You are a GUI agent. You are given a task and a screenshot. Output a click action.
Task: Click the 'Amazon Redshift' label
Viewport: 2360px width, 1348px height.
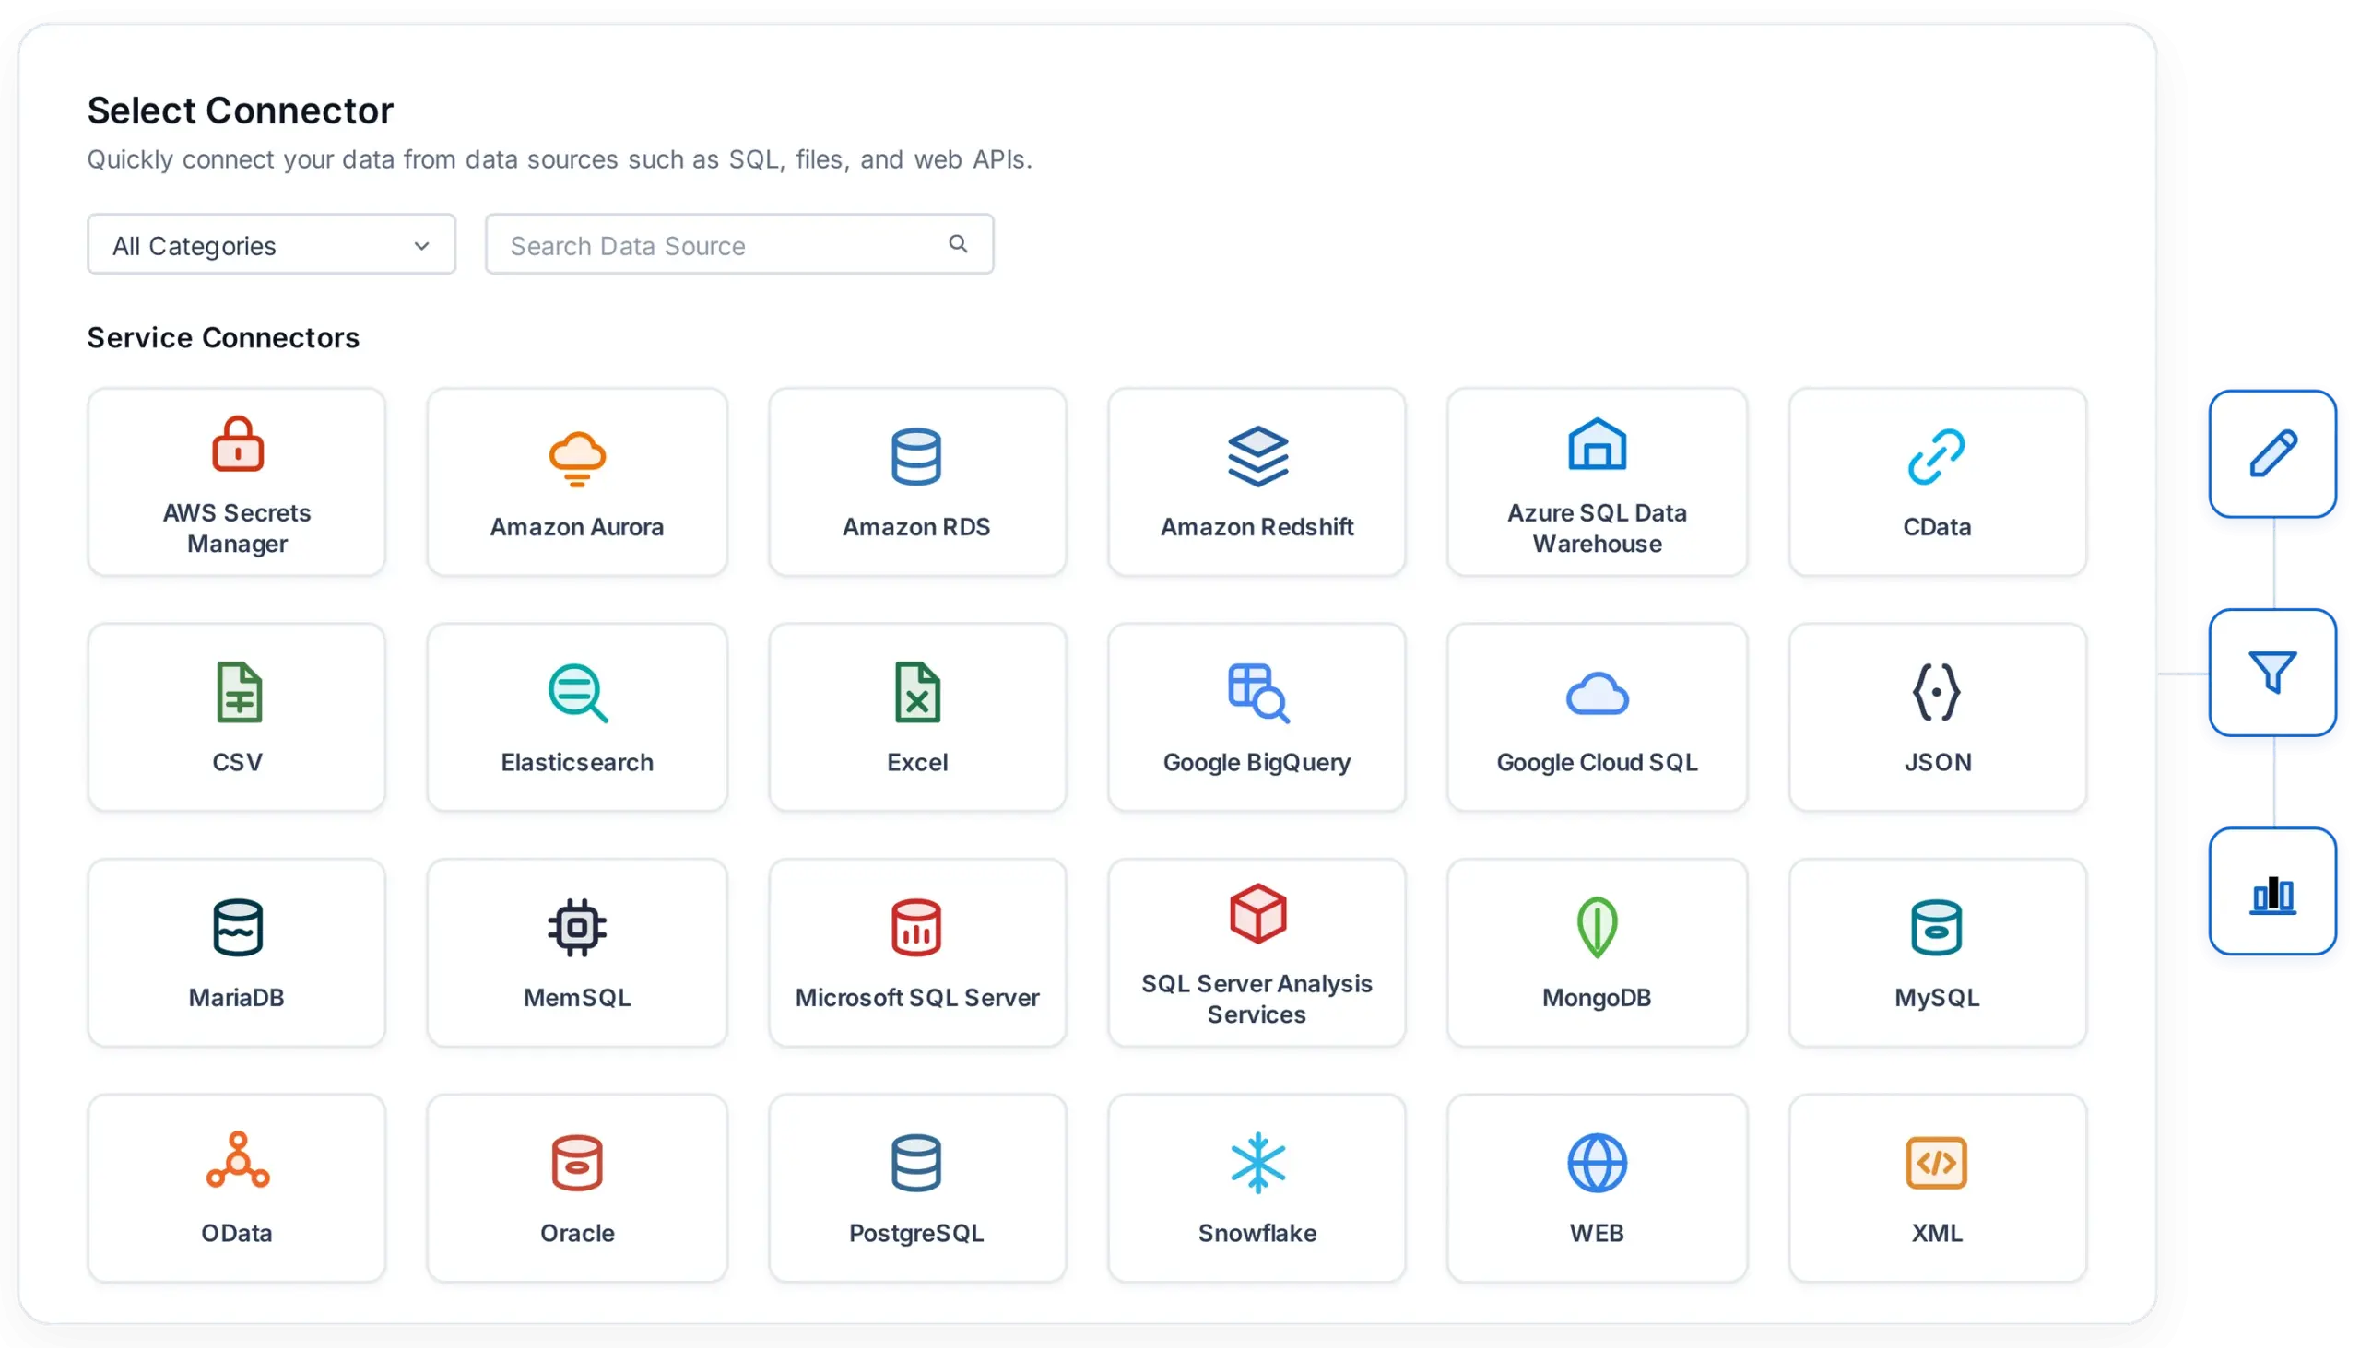tap(1257, 527)
